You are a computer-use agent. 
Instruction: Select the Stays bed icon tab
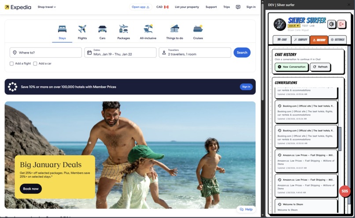click(62, 32)
